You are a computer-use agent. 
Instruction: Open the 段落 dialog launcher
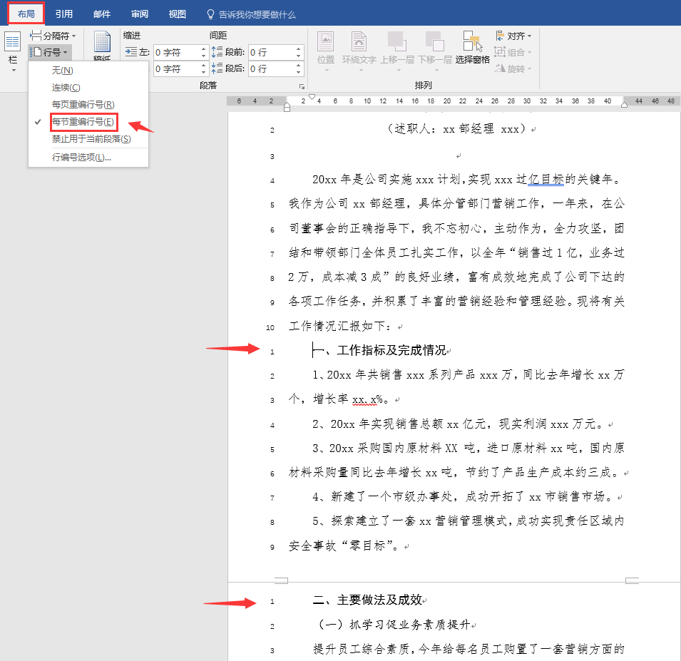click(302, 86)
